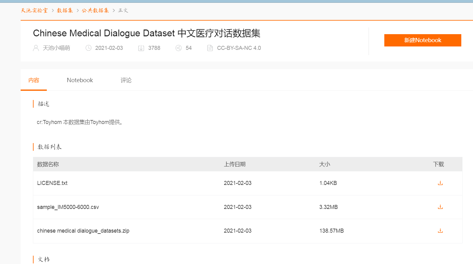This screenshot has width=473, height=264.
Task: Download the LICENSE.txt file
Action: point(440,183)
